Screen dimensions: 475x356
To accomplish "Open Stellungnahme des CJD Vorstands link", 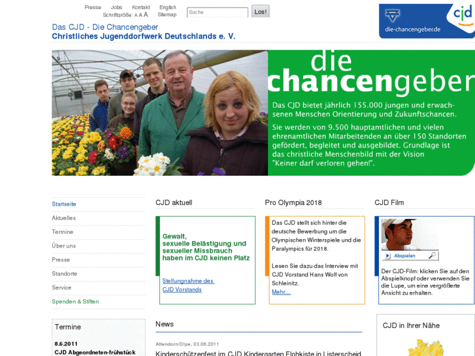I will [x=188, y=285].
